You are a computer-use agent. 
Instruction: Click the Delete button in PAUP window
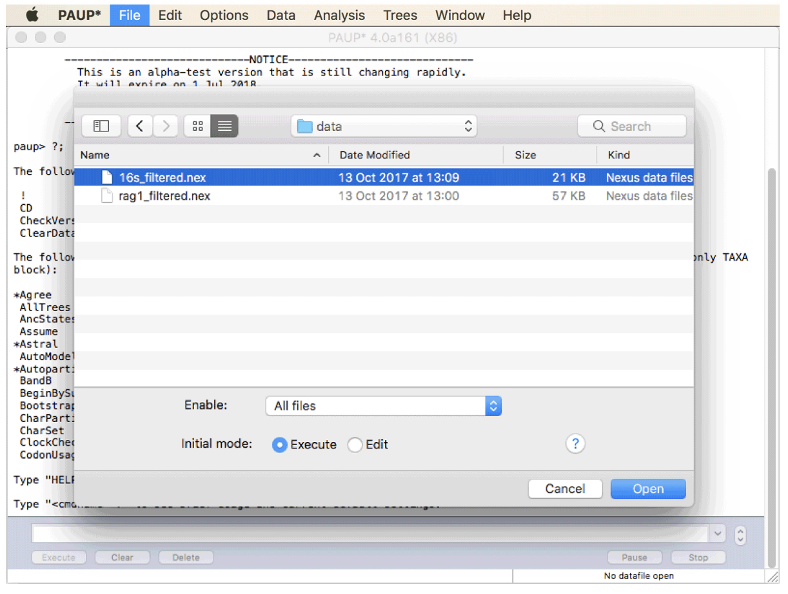pyautogui.click(x=186, y=557)
